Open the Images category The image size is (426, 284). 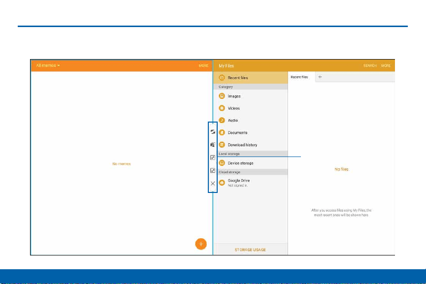pos(251,96)
